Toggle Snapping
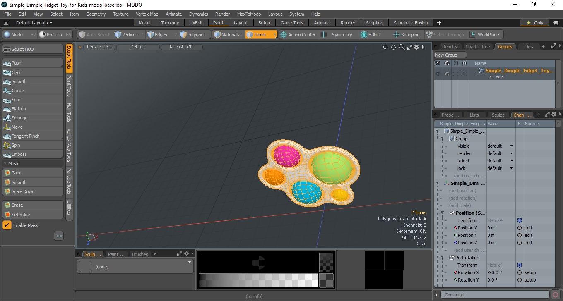Image resolution: width=563 pixels, height=301 pixels. 407,35
